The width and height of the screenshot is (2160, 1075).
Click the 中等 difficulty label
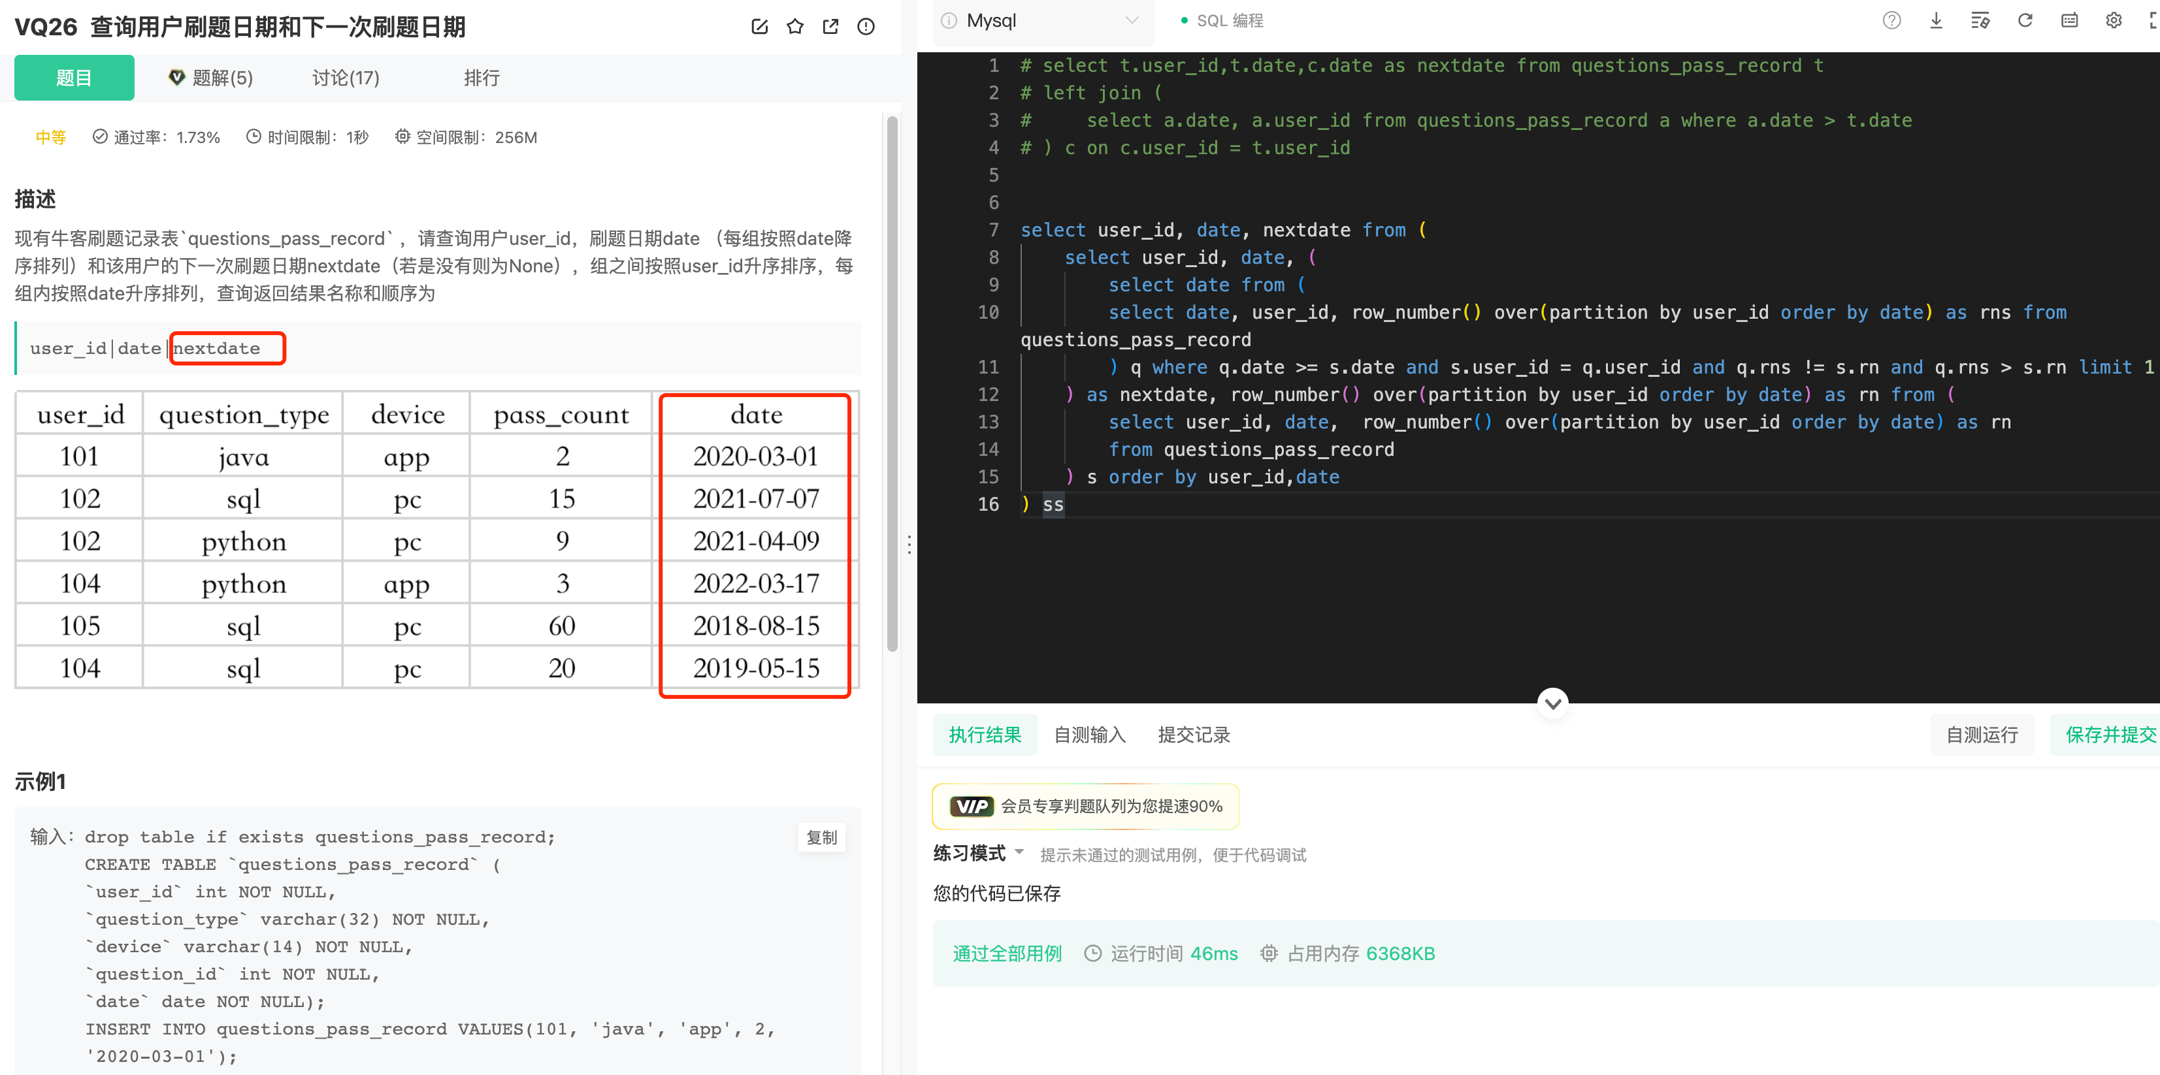(x=50, y=137)
